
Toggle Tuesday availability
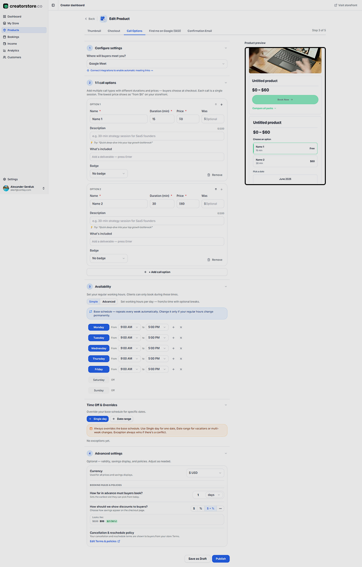coord(99,338)
